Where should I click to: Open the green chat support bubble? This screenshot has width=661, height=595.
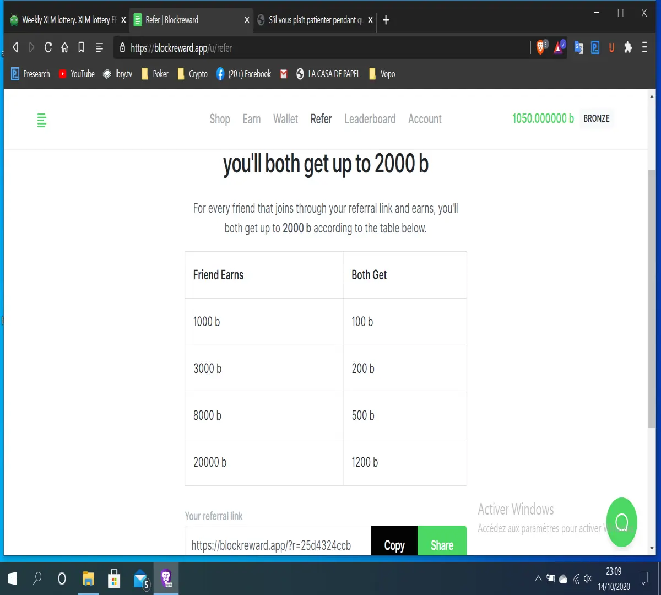point(621,522)
